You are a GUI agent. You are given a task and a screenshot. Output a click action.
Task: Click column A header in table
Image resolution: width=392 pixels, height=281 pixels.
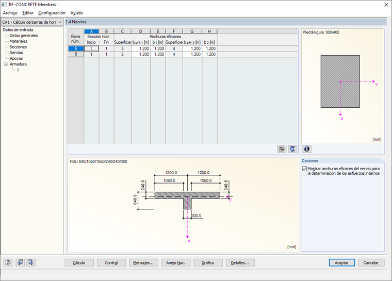(x=91, y=31)
